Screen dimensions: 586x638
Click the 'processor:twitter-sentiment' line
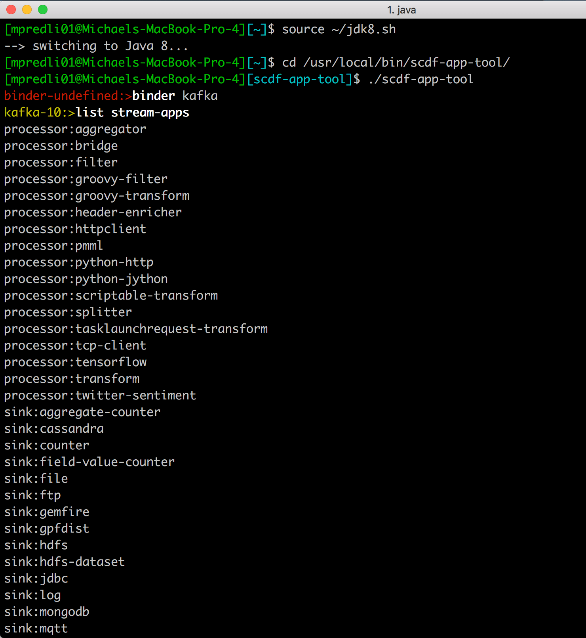coord(99,395)
